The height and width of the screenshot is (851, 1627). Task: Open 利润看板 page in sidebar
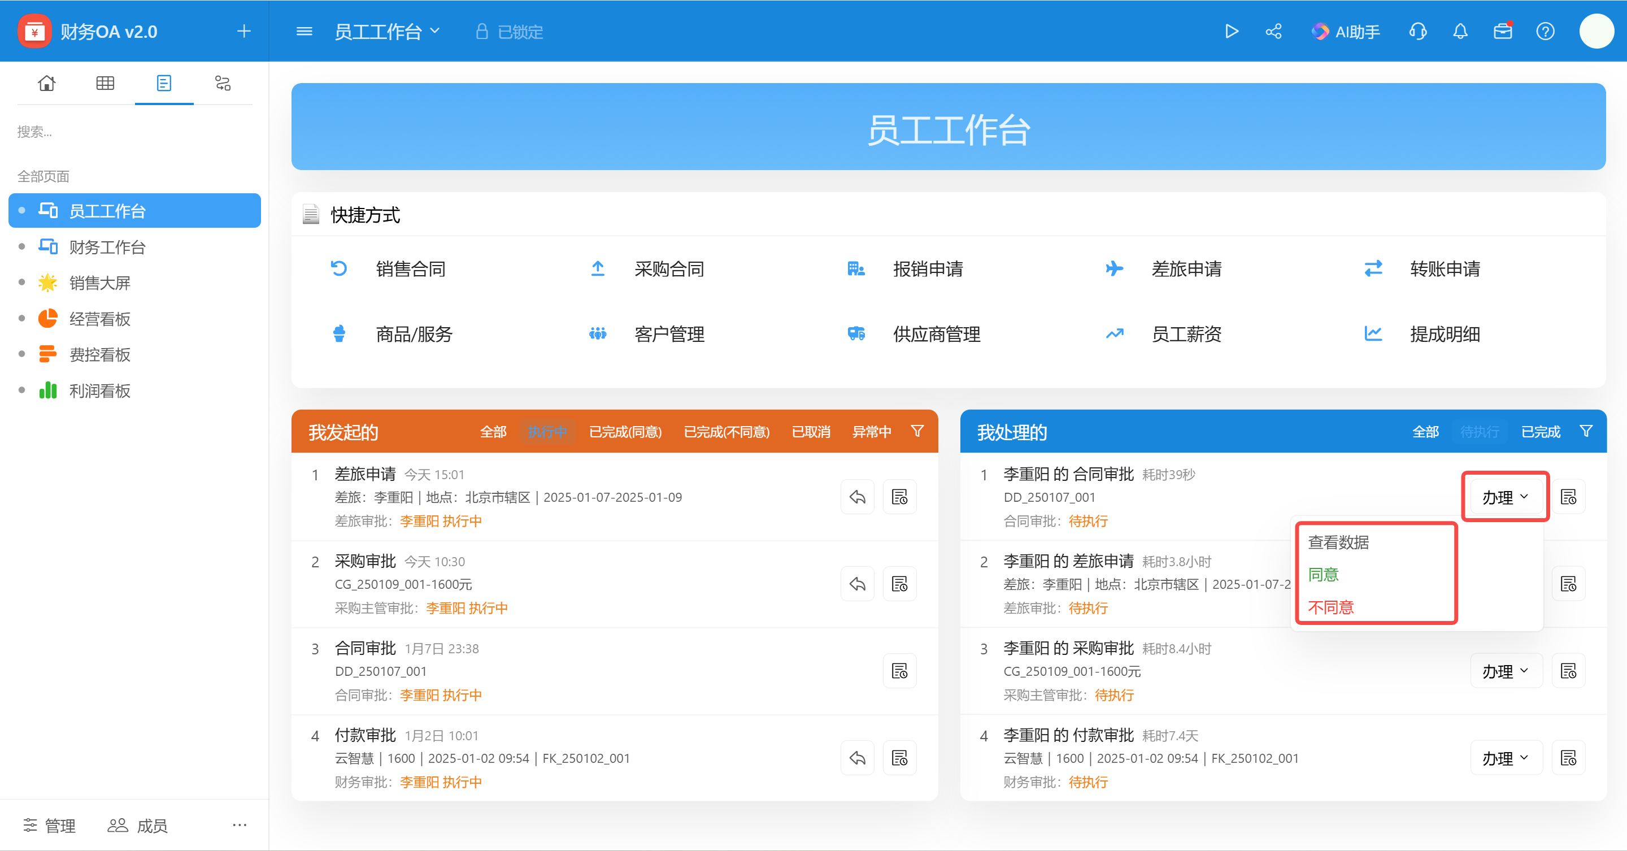pos(134,391)
